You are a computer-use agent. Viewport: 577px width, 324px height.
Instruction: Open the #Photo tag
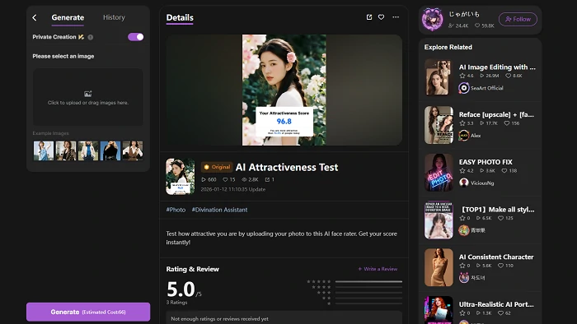pos(176,210)
